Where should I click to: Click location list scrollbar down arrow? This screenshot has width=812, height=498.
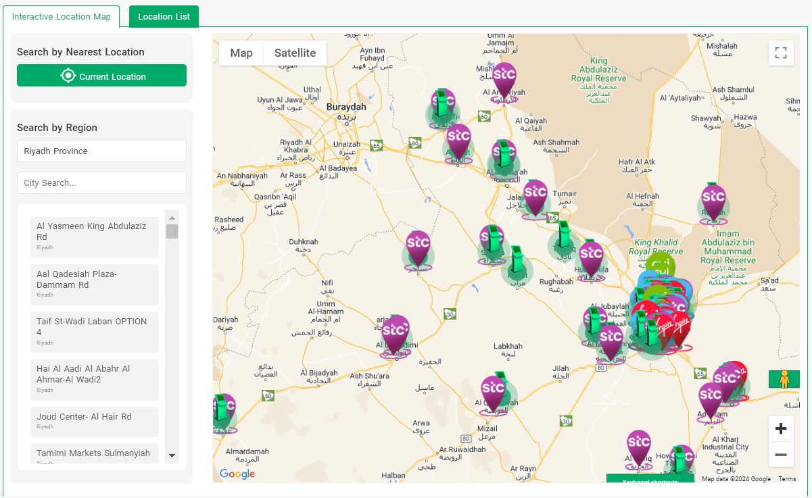[x=172, y=455]
